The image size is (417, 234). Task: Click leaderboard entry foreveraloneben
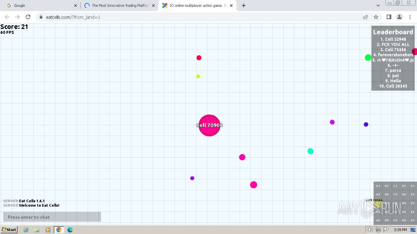click(393, 55)
